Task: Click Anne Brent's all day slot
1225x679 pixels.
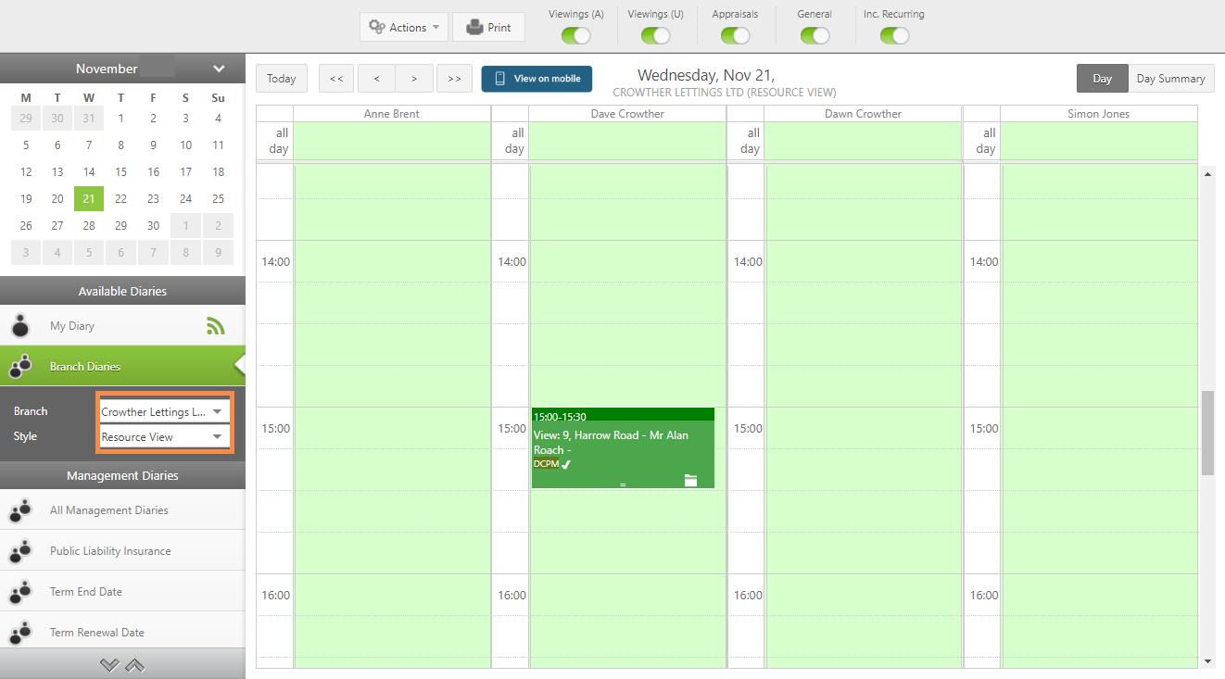Action: [392, 141]
